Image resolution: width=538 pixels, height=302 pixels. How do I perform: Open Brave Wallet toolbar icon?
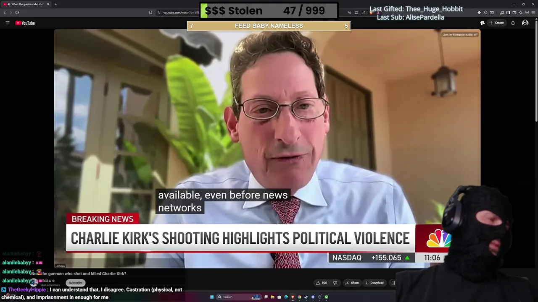coord(514,13)
